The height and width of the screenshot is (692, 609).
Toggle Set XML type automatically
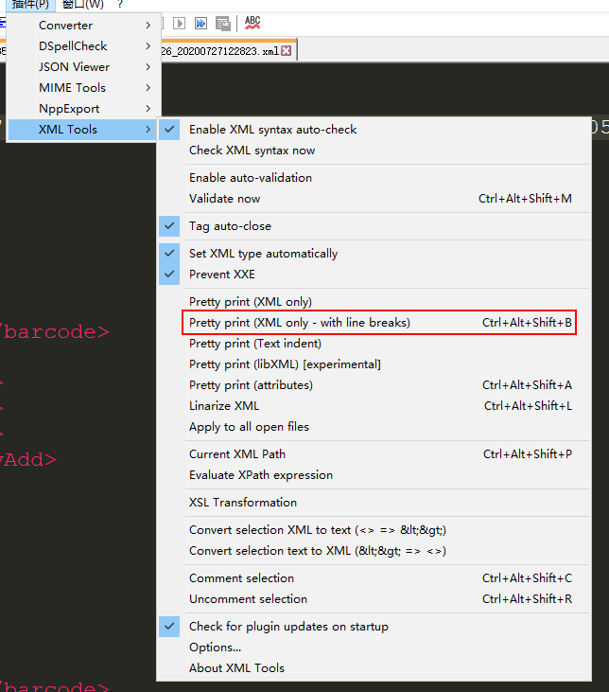click(374, 254)
